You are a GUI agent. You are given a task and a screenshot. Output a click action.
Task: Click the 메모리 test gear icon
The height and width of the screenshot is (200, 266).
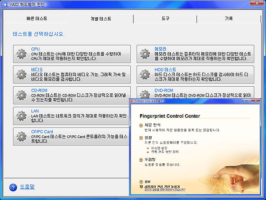tap(145, 54)
